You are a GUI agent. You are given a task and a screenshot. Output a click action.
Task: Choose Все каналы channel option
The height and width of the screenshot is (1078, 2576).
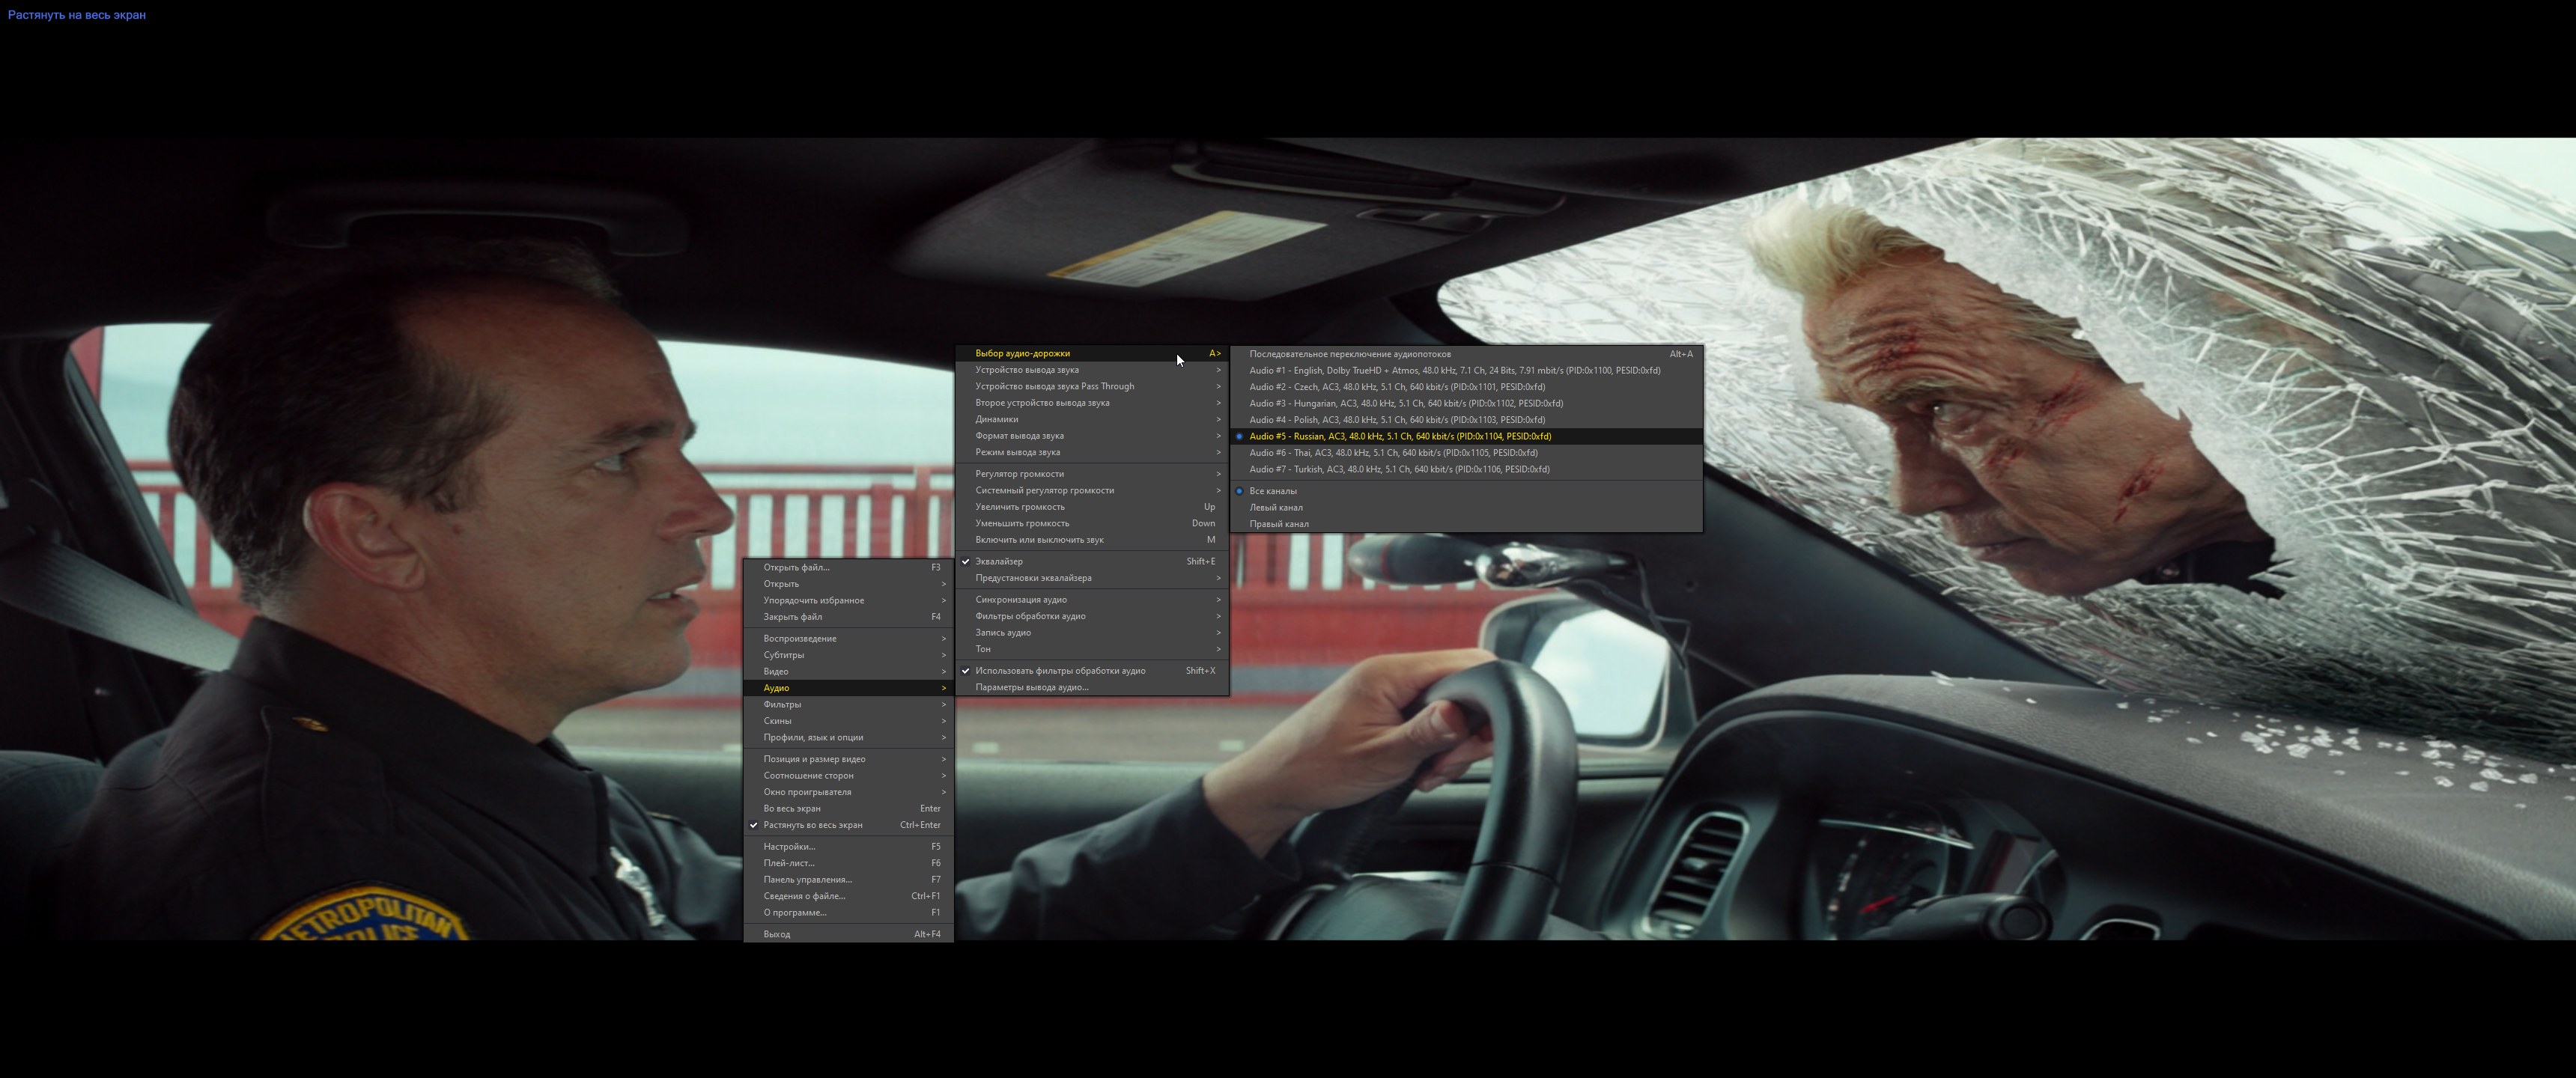pyautogui.click(x=1466, y=491)
